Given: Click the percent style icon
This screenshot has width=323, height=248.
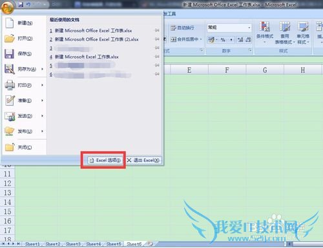Looking at the screenshot, I should (223, 40).
